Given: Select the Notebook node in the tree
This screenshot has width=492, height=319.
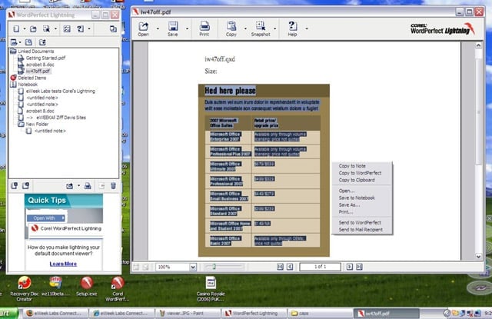Looking at the screenshot, I should (x=28, y=85).
